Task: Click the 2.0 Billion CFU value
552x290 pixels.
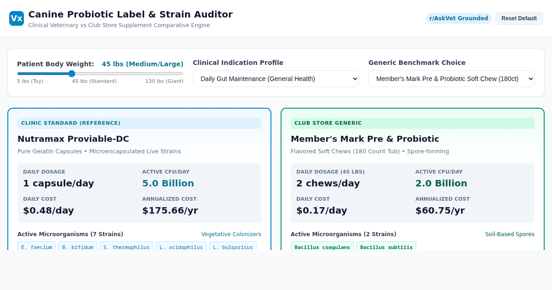Action: click(x=441, y=183)
